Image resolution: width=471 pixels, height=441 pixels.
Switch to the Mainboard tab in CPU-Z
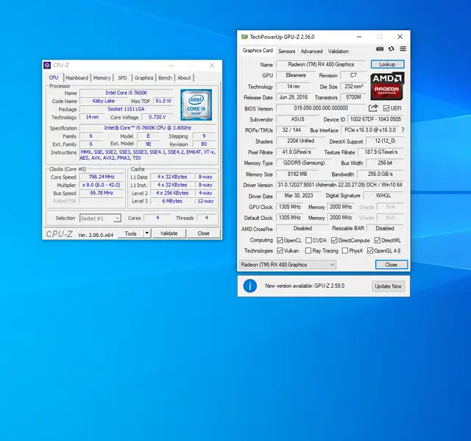[x=77, y=78]
